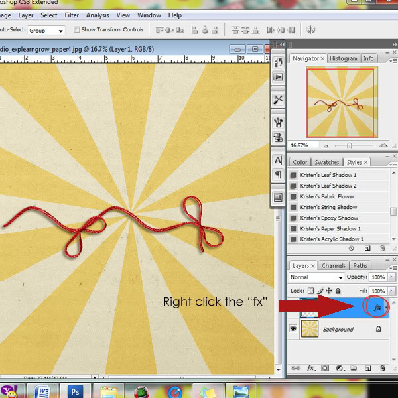Switch to the Swatches tab

coord(326,163)
